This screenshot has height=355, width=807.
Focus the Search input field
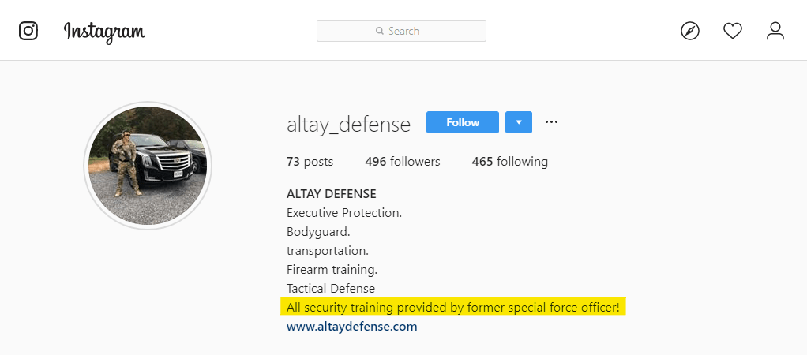401,31
